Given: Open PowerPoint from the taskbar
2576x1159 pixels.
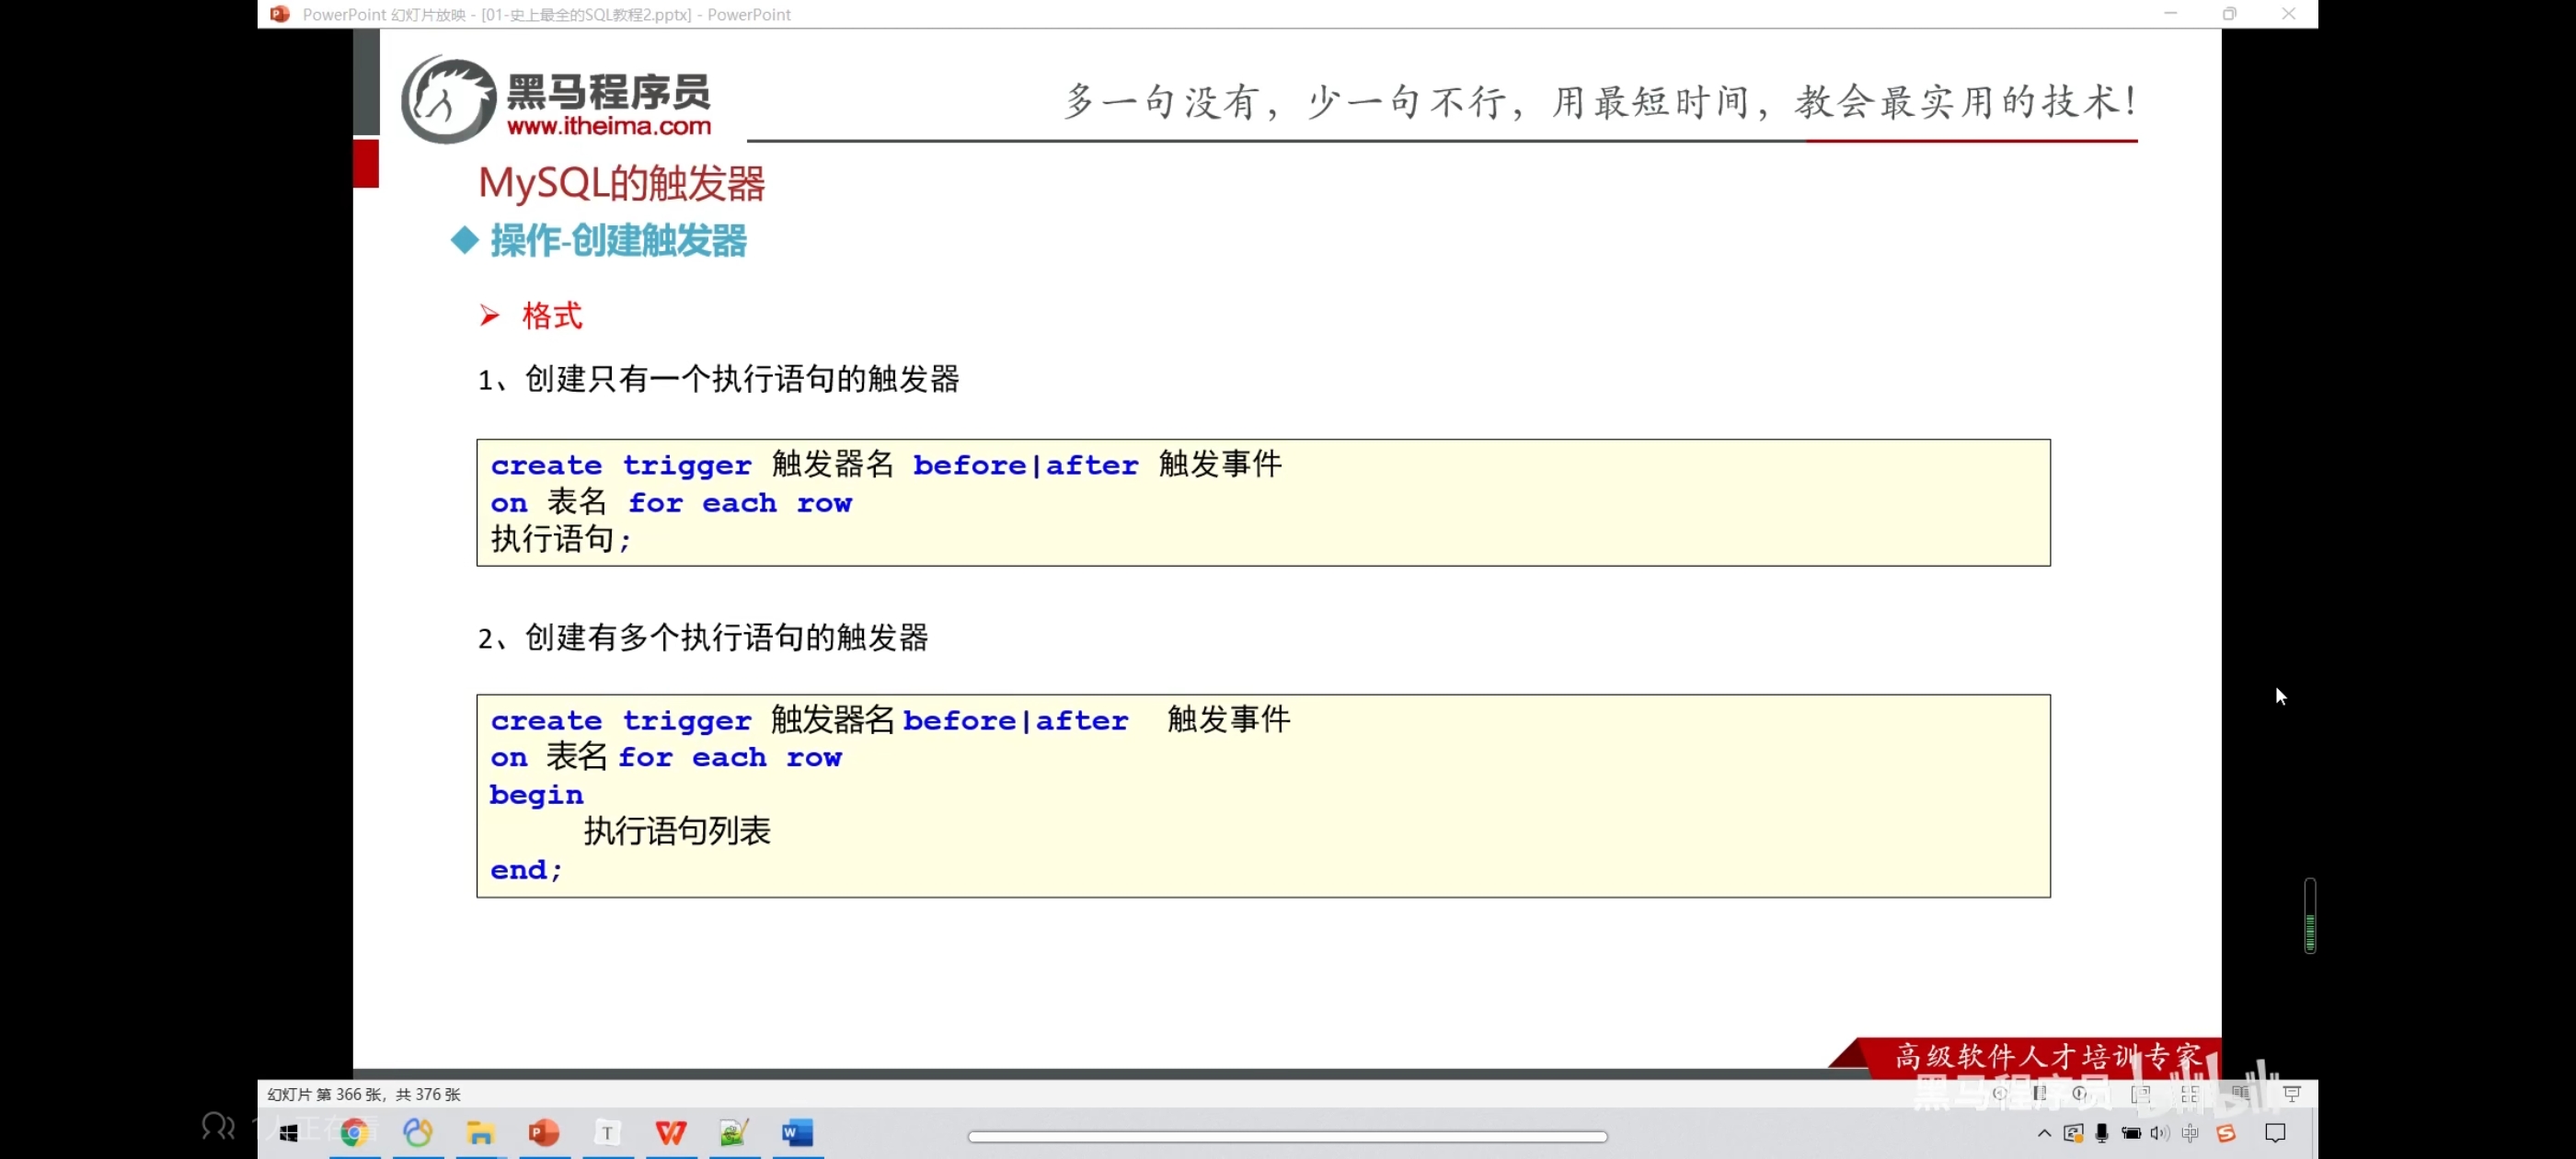Looking at the screenshot, I should 544,1132.
